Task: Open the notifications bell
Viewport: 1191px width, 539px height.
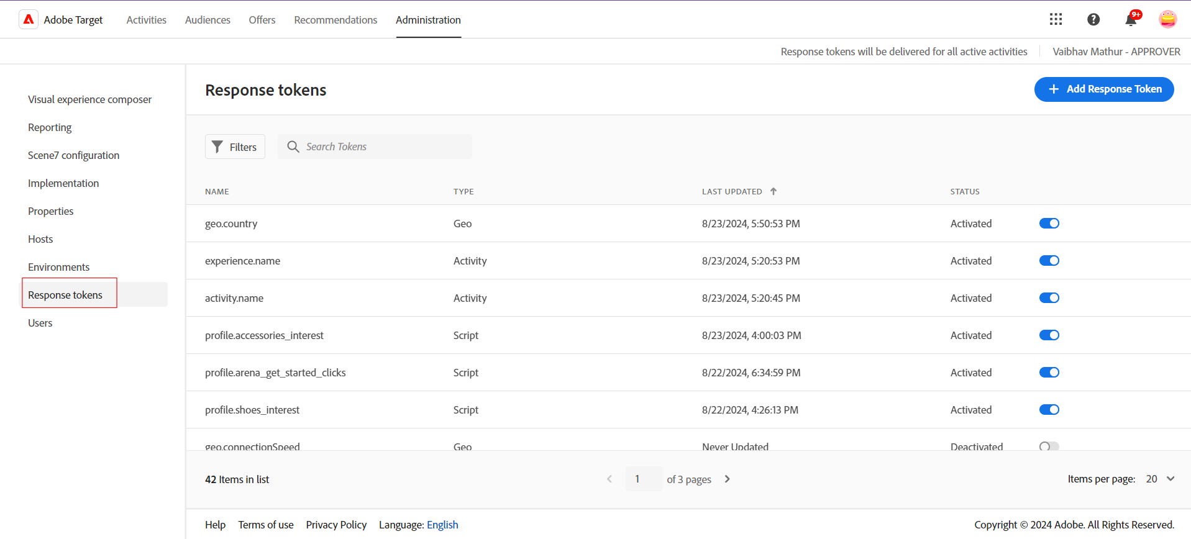Action: tap(1131, 20)
